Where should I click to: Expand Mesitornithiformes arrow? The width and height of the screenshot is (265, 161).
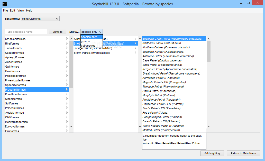67,122
